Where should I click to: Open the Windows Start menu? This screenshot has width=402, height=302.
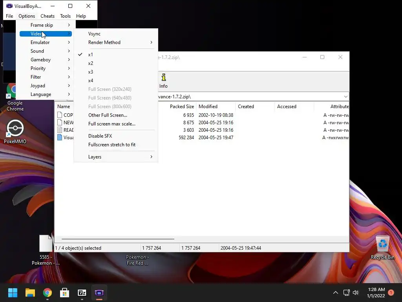point(13,293)
